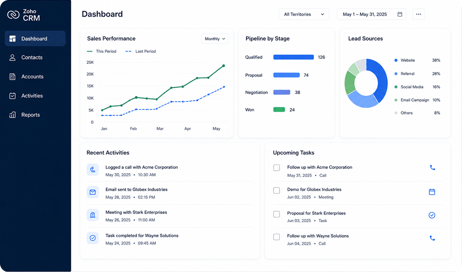462x272 pixels.
Task: Click phone icon for Wayne Solutions follow-up
Action: point(432,238)
